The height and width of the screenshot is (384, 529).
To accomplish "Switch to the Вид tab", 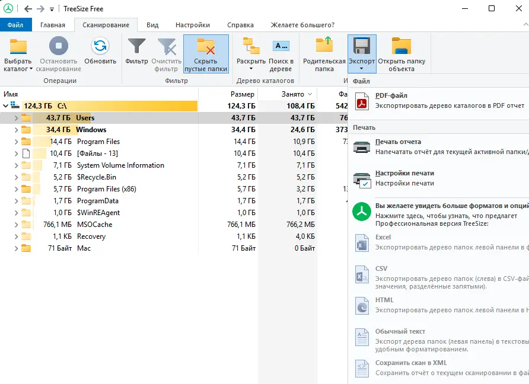I will tap(152, 25).
